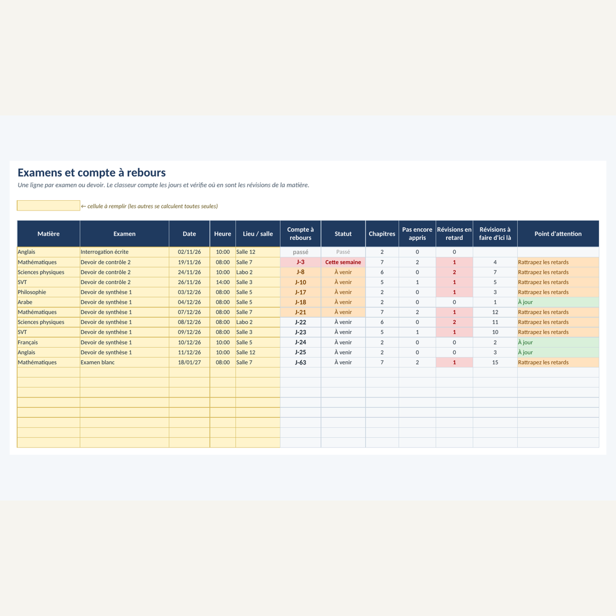Select the date cell '04/12/26'
The height and width of the screenshot is (616, 616).
[189, 302]
